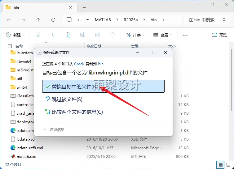Screen dimensions: 234x169
Task: Open the More options ellipsis menu
Action: [x=185, y=35]
